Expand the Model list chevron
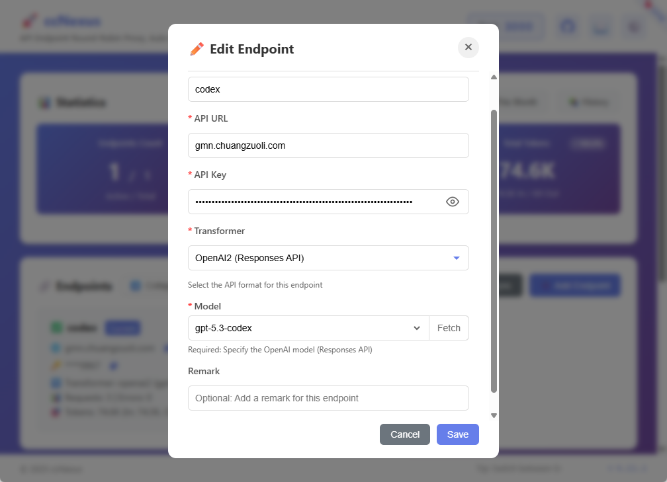Image resolution: width=667 pixels, height=482 pixels. click(x=417, y=328)
